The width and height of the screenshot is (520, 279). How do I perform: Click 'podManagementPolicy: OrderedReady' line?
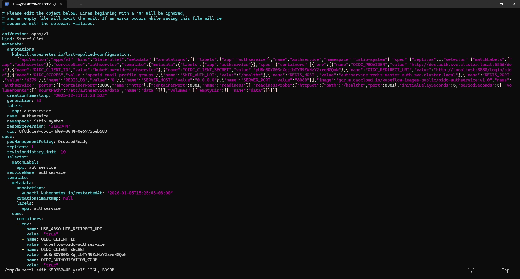pos(47,142)
